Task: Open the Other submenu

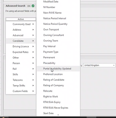Action: [21, 58]
